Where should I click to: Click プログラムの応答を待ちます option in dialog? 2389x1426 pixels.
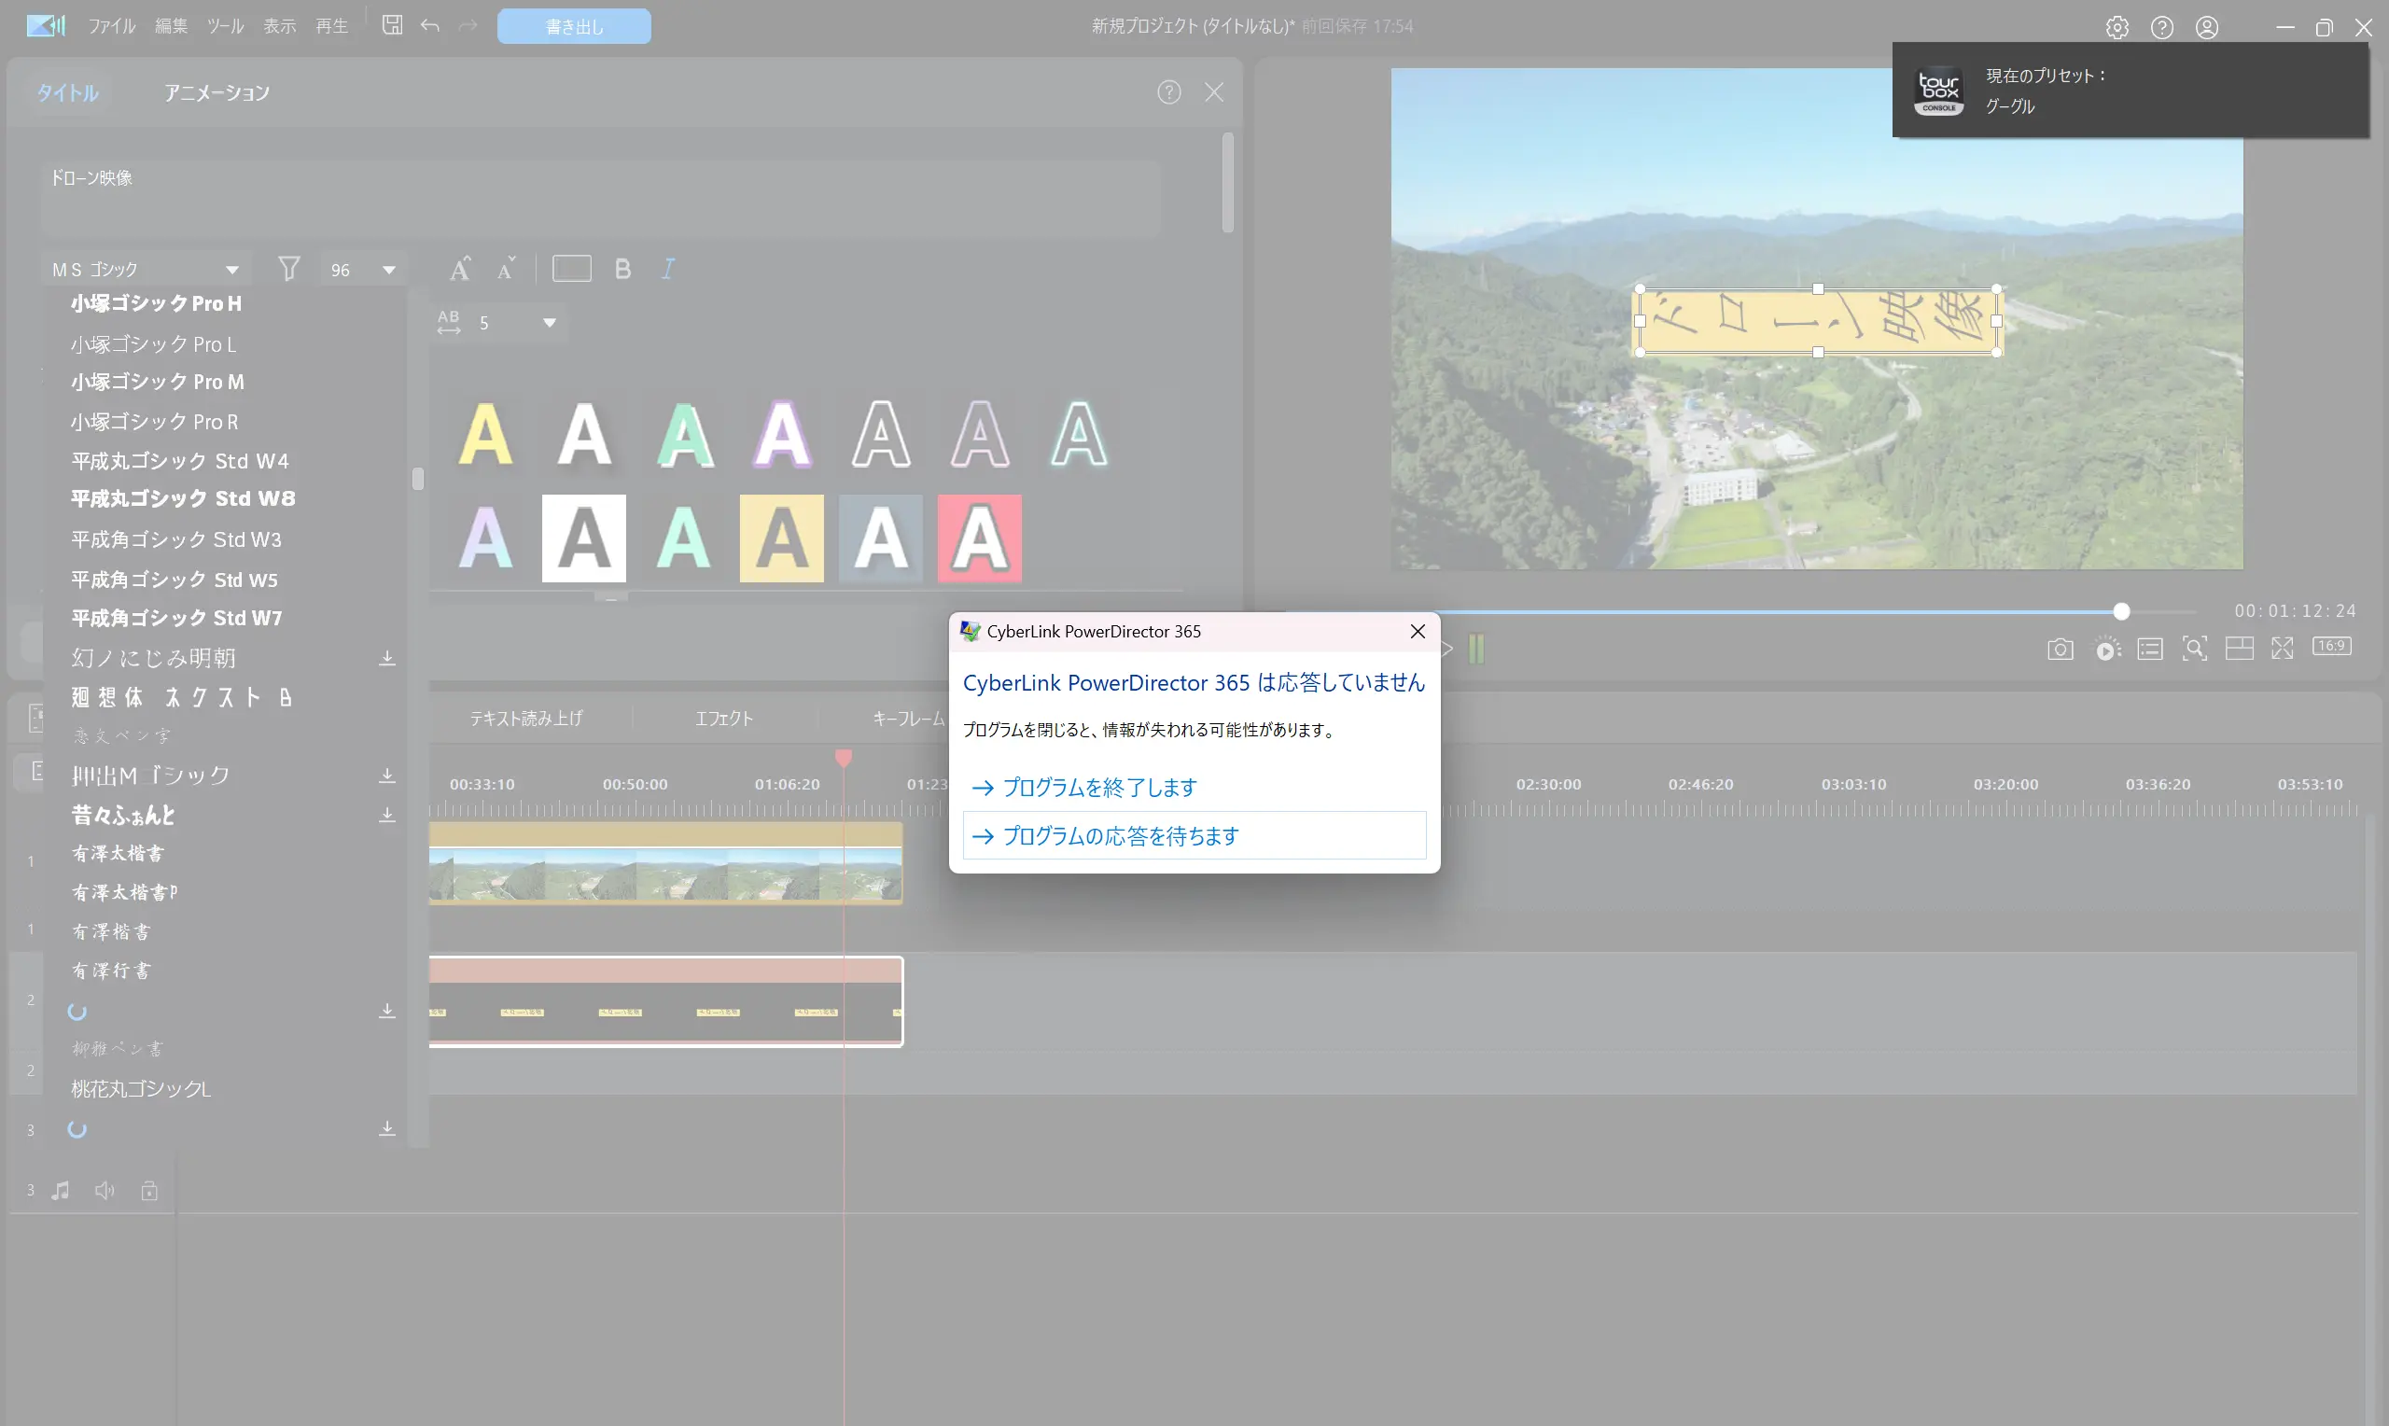(1194, 836)
